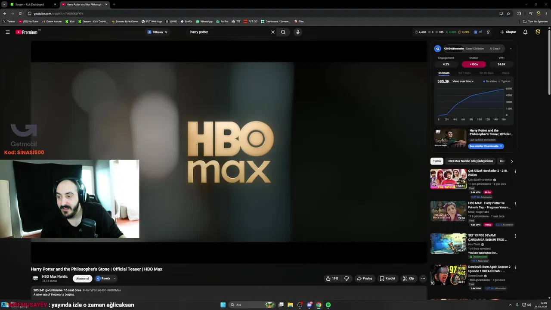The height and width of the screenshot is (310, 551).
Task: Select HBO Max Nordic adlı yükleyiciden chip
Action: (x=470, y=161)
